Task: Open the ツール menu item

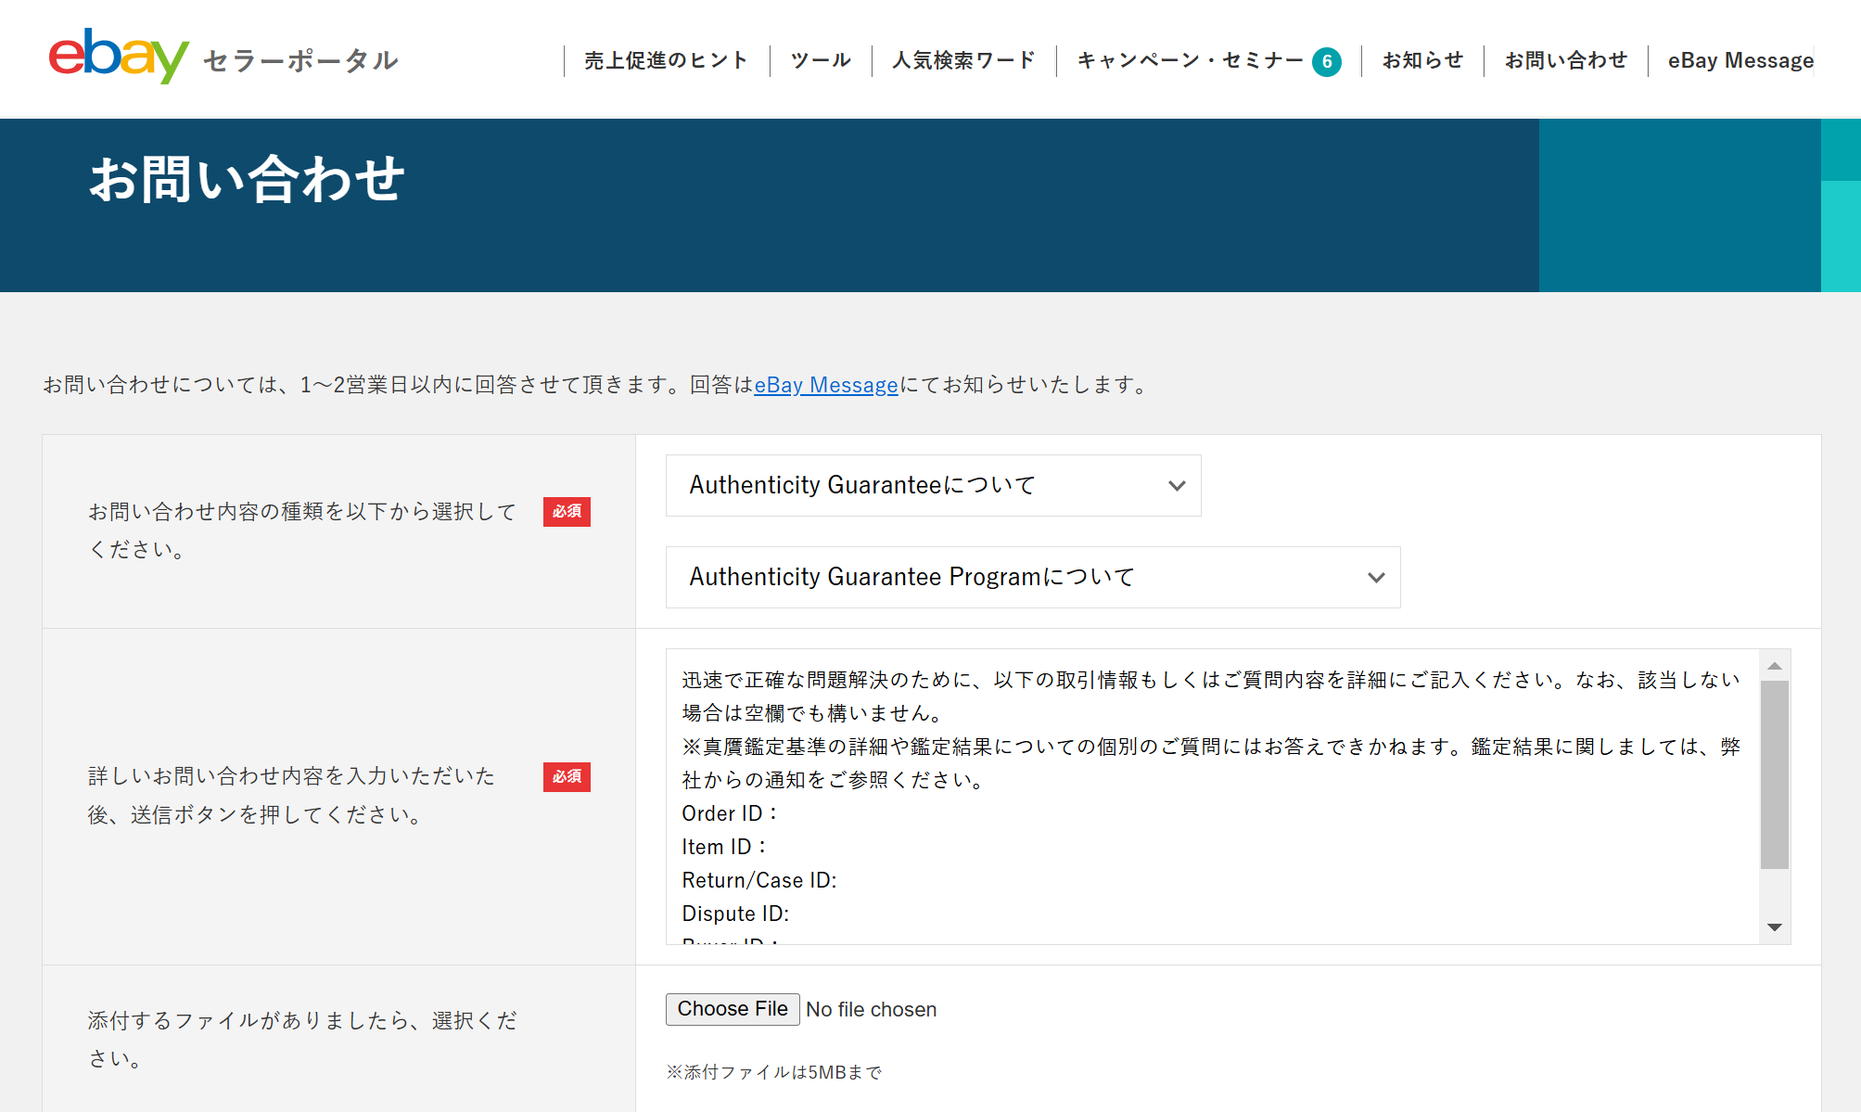Action: pyautogui.click(x=821, y=60)
